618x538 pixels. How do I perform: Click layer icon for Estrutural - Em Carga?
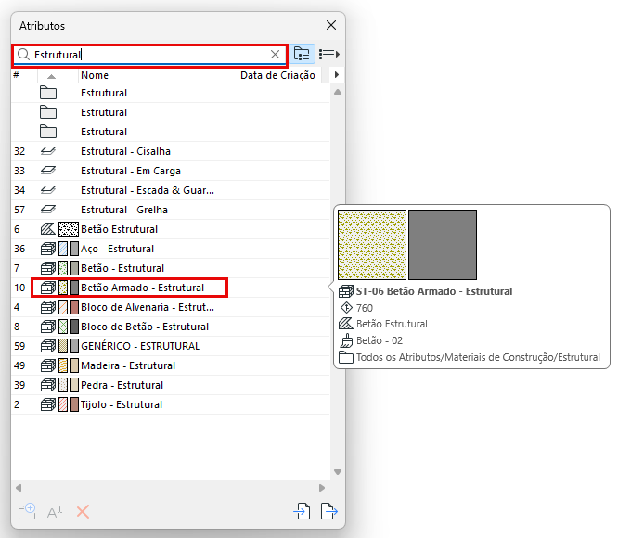(x=48, y=171)
